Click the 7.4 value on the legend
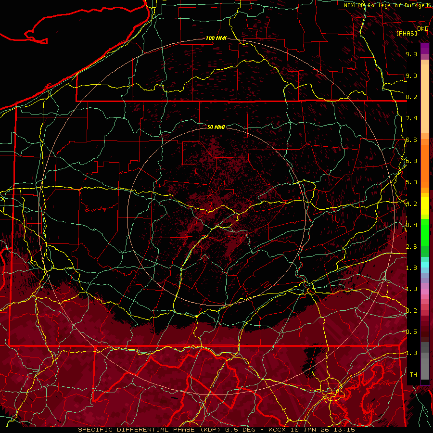Image resolution: width=433 pixels, height=433 pixels. [411, 118]
